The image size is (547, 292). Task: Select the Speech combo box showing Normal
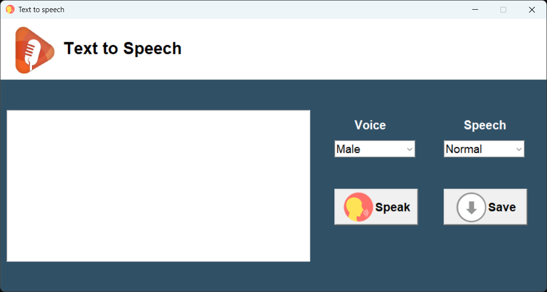[484, 149]
